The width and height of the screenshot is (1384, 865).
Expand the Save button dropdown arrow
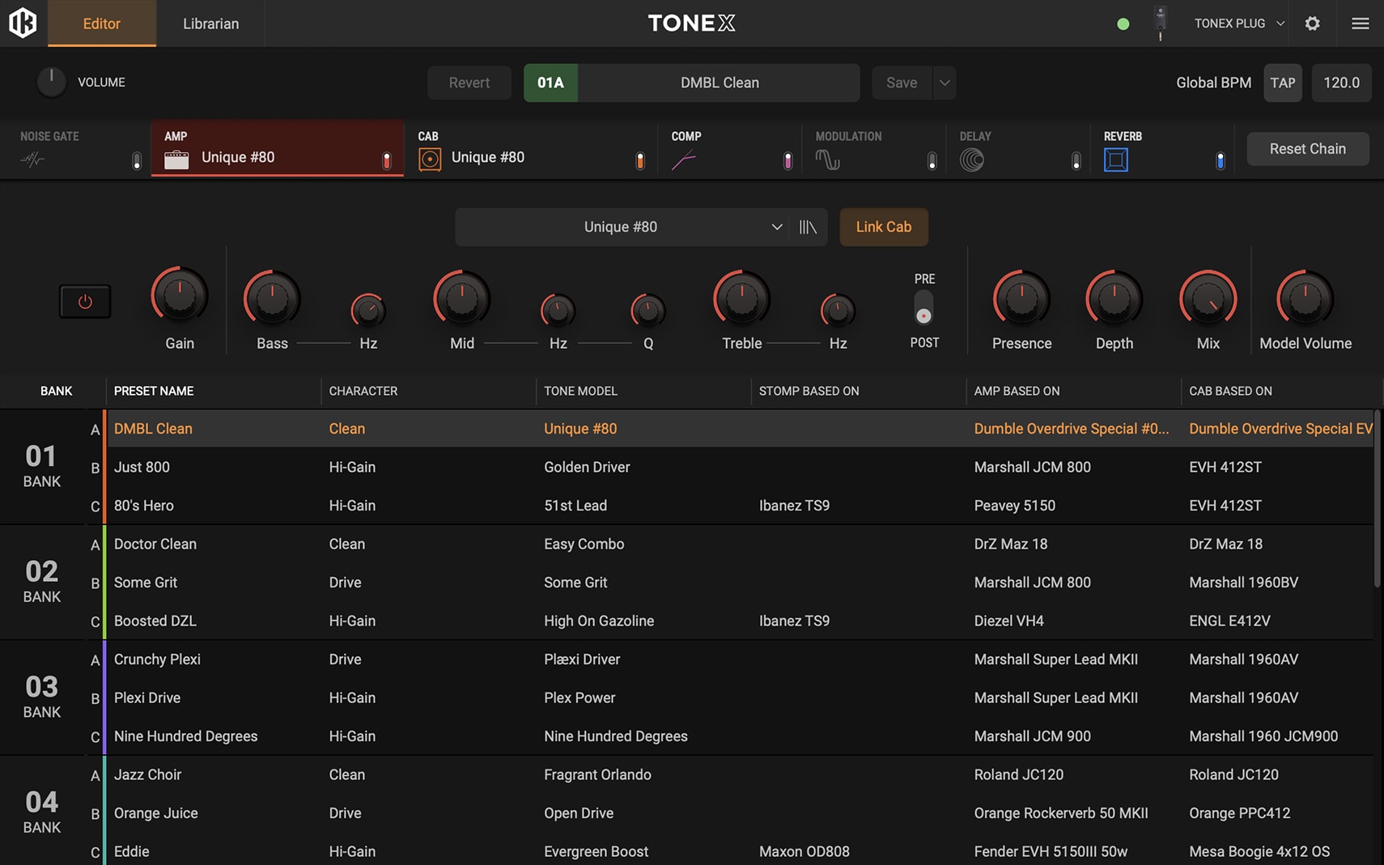[x=944, y=83]
